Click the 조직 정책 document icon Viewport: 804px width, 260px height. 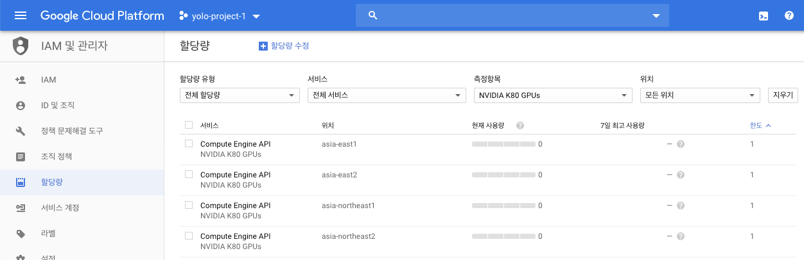21,157
